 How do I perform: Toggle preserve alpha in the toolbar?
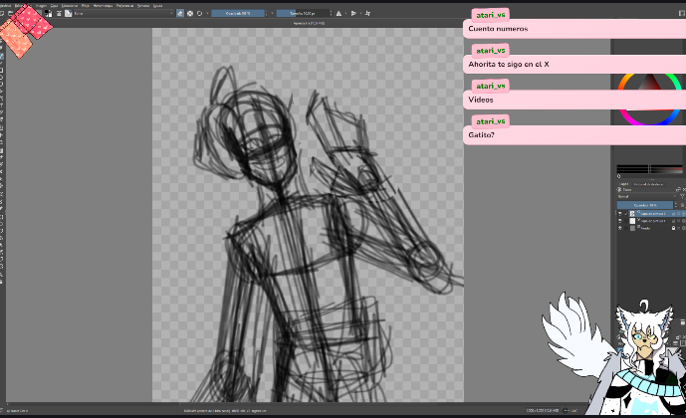pyautogui.click(x=190, y=14)
